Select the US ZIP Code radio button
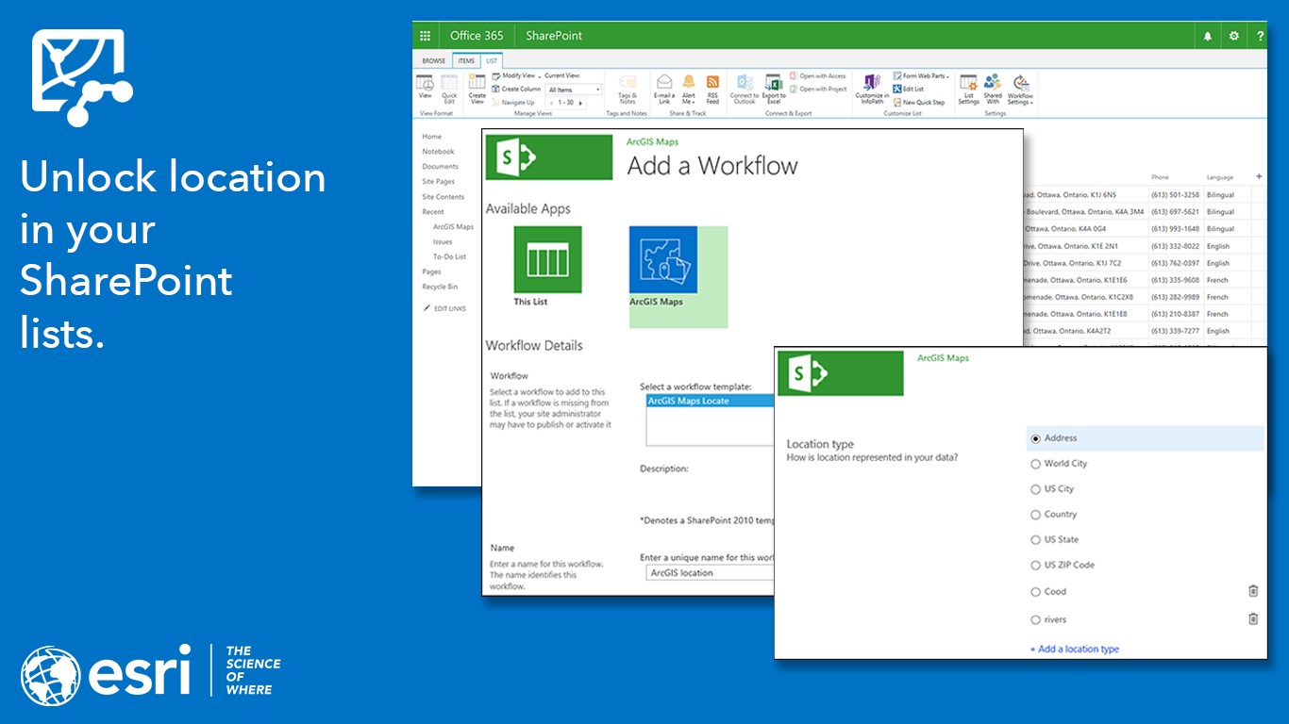Image resolution: width=1289 pixels, height=724 pixels. [x=1036, y=566]
